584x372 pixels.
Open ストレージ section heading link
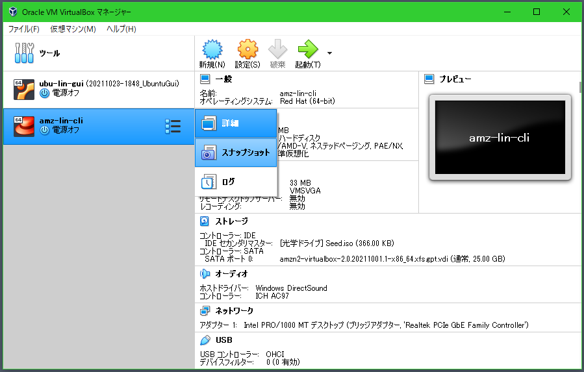point(231,221)
